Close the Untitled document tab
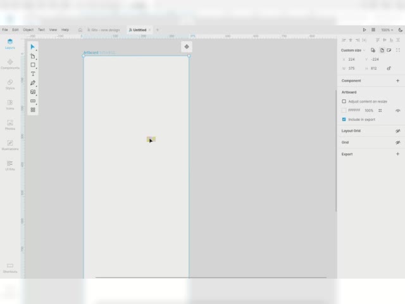 tap(149, 30)
